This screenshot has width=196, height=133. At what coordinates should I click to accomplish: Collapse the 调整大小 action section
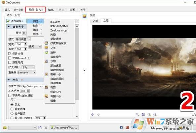[x=9, y=27]
